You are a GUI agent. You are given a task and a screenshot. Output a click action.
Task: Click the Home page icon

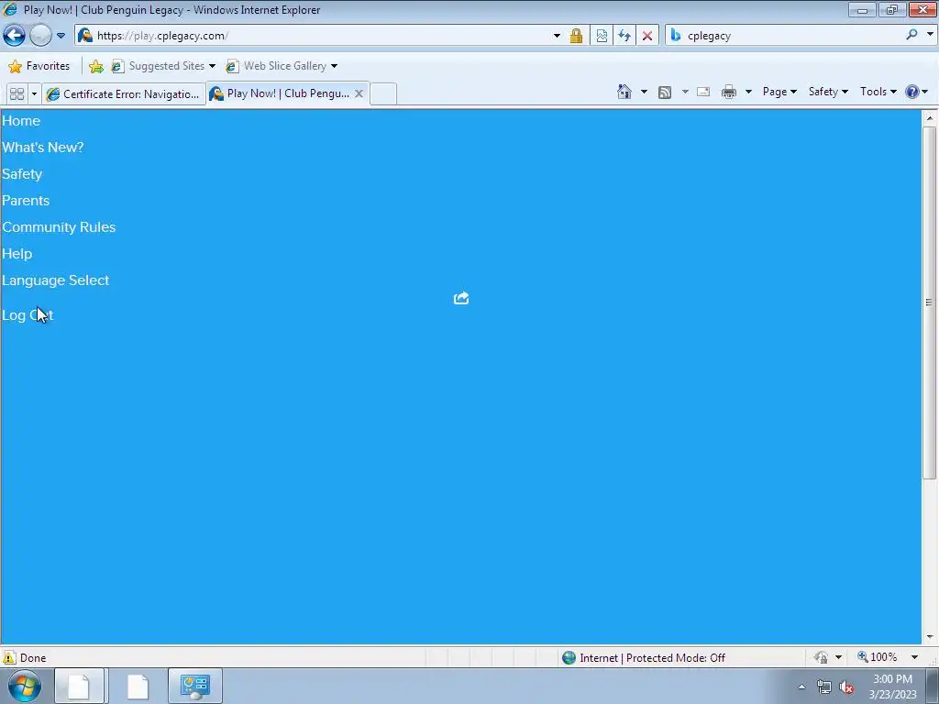pyautogui.click(x=624, y=92)
